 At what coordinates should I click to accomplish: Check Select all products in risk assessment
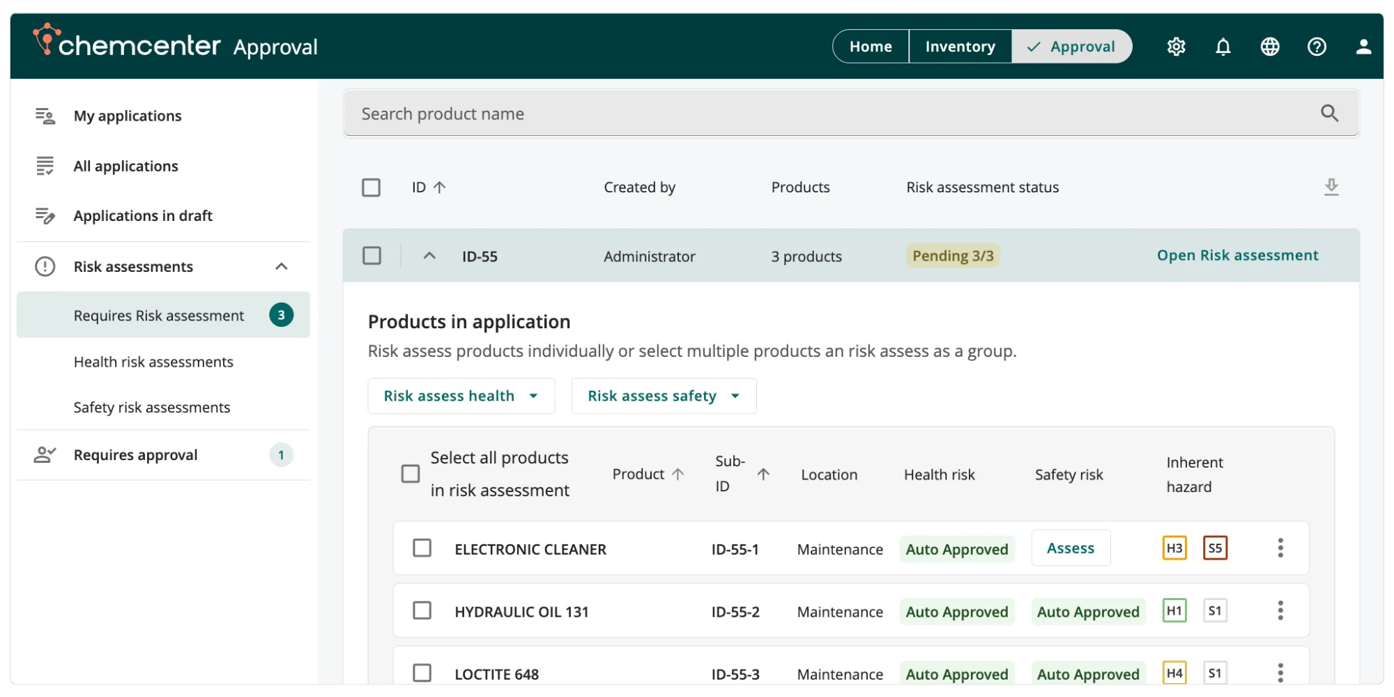[x=411, y=474]
